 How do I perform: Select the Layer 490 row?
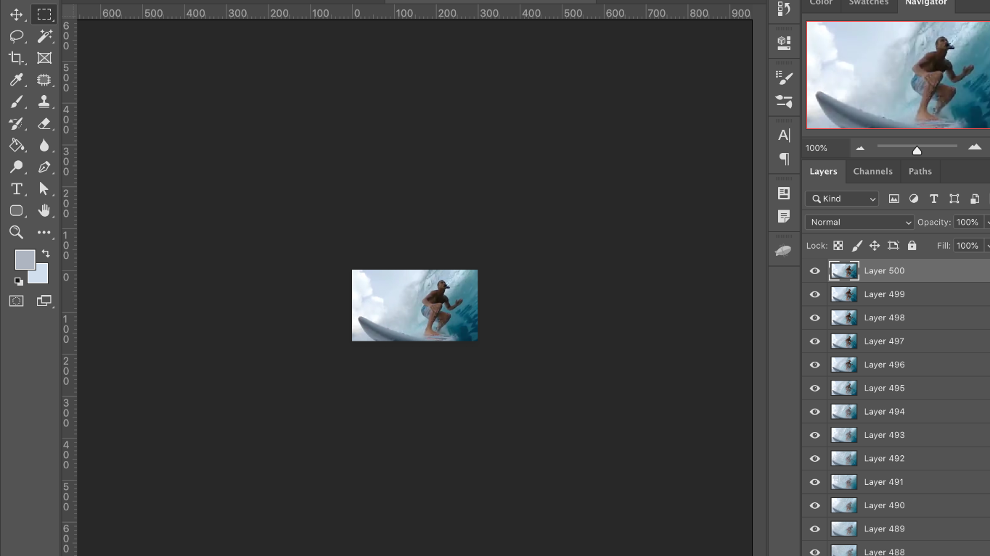click(x=896, y=505)
